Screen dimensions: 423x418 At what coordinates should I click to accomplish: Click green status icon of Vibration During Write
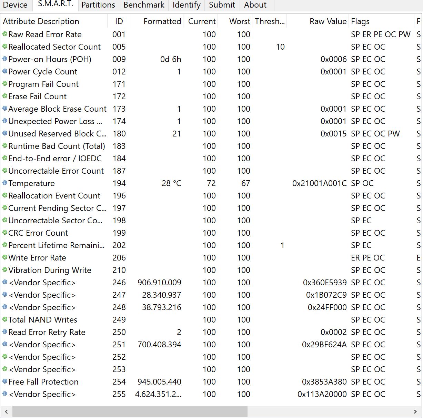[x=5, y=270]
